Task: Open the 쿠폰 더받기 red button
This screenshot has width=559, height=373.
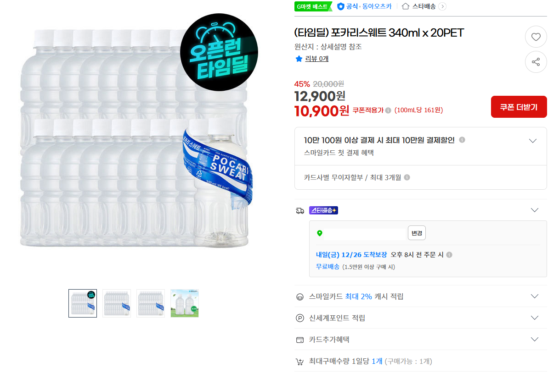Action: click(x=519, y=106)
